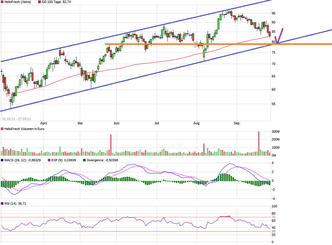This screenshot has height=245, width=332.
Task: Click the magenta EXP (9) legend swatch
Action: (x=49, y=160)
